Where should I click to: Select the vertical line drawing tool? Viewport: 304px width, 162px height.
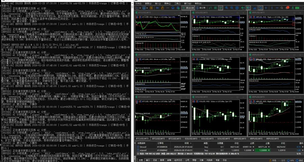pos(272,8)
